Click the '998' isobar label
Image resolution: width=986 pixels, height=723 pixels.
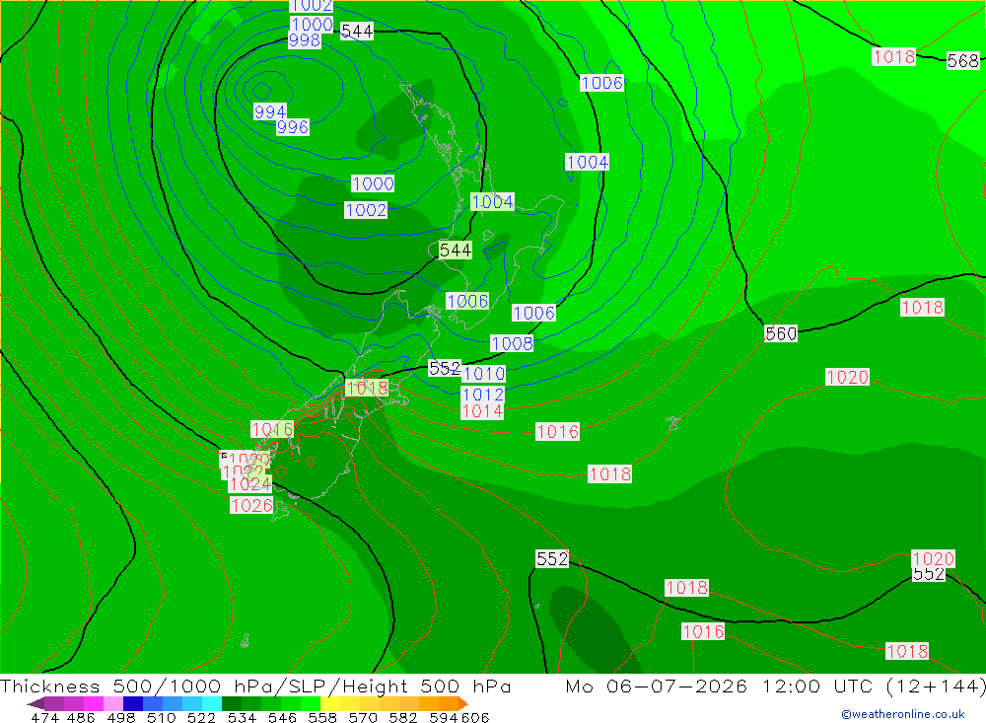(x=305, y=40)
